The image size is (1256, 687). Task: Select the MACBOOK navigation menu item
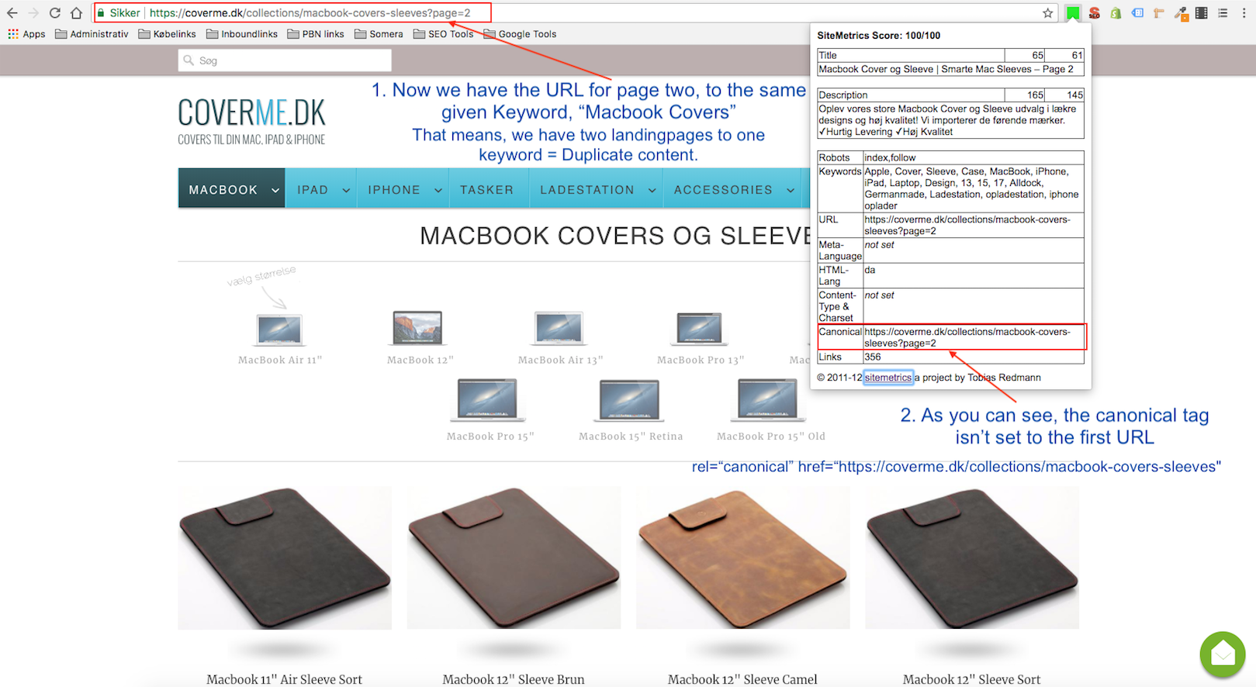232,188
